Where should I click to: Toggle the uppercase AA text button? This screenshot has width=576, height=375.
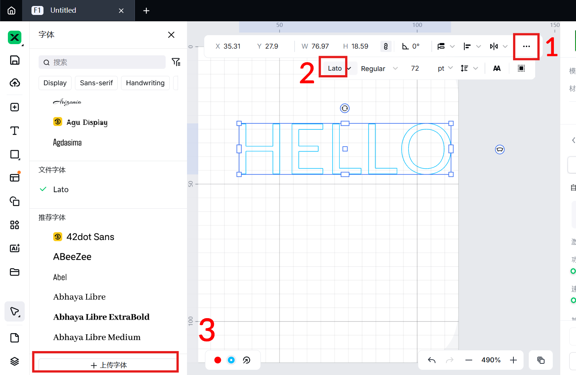click(x=497, y=68)
